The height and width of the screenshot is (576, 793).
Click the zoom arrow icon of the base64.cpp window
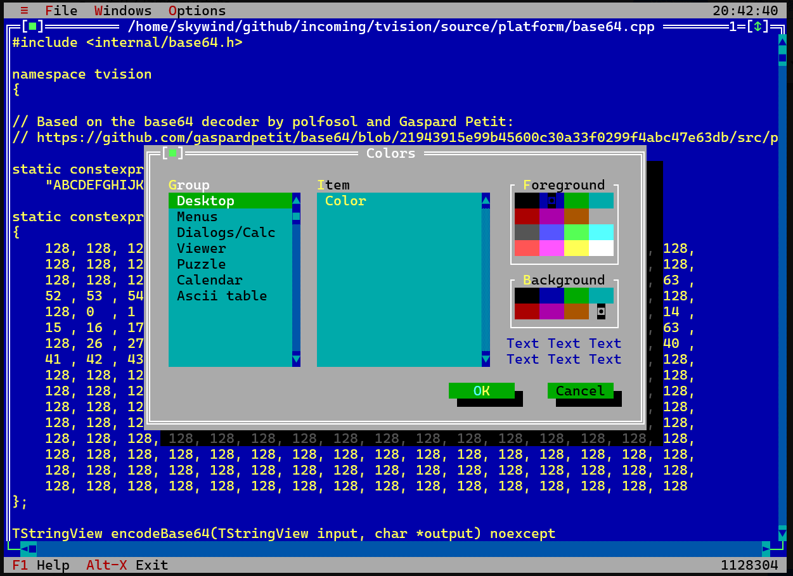coord(757,27)
